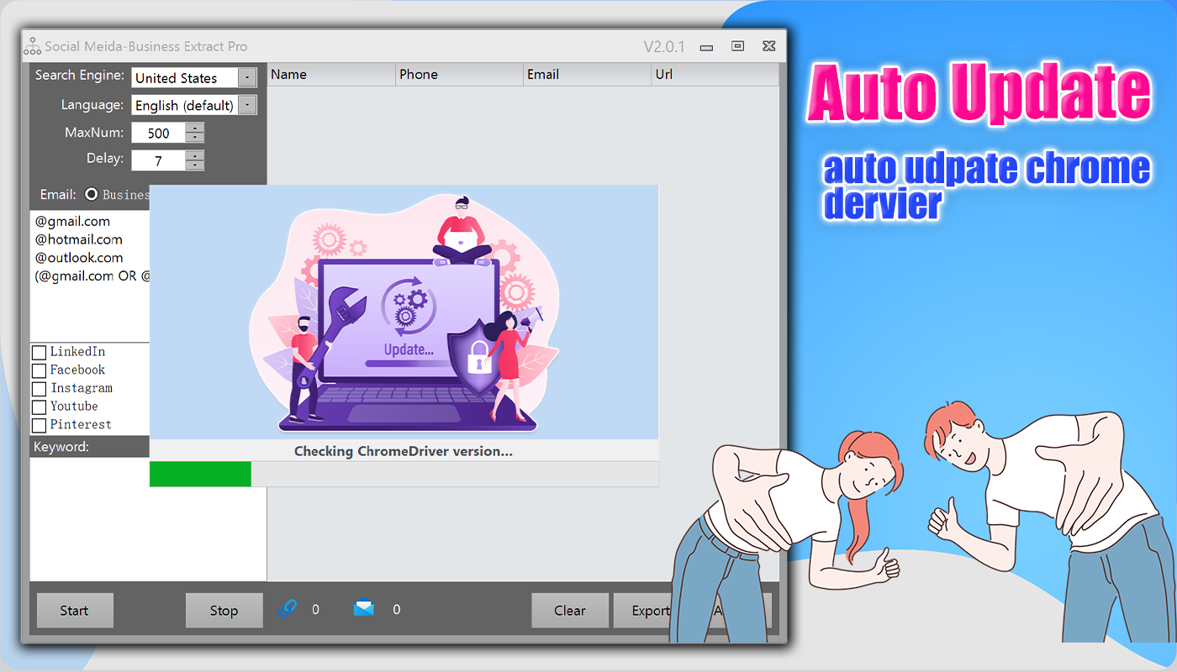Close the Extract Pro window
Image resolution: width=1177 pixels, height=672 pixels.
pyautogui.click(x=768, y=46)
